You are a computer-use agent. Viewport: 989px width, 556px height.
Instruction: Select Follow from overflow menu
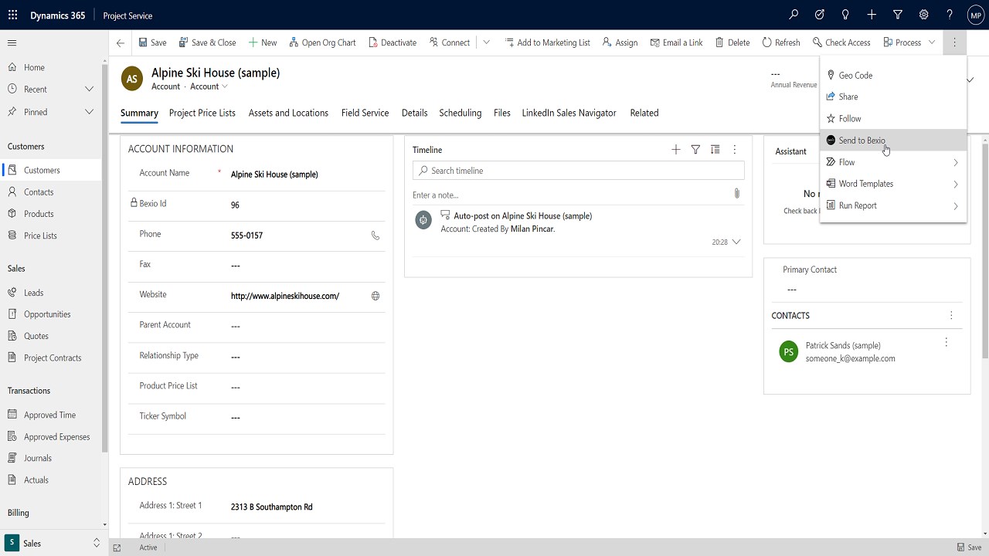coord(893,118)
